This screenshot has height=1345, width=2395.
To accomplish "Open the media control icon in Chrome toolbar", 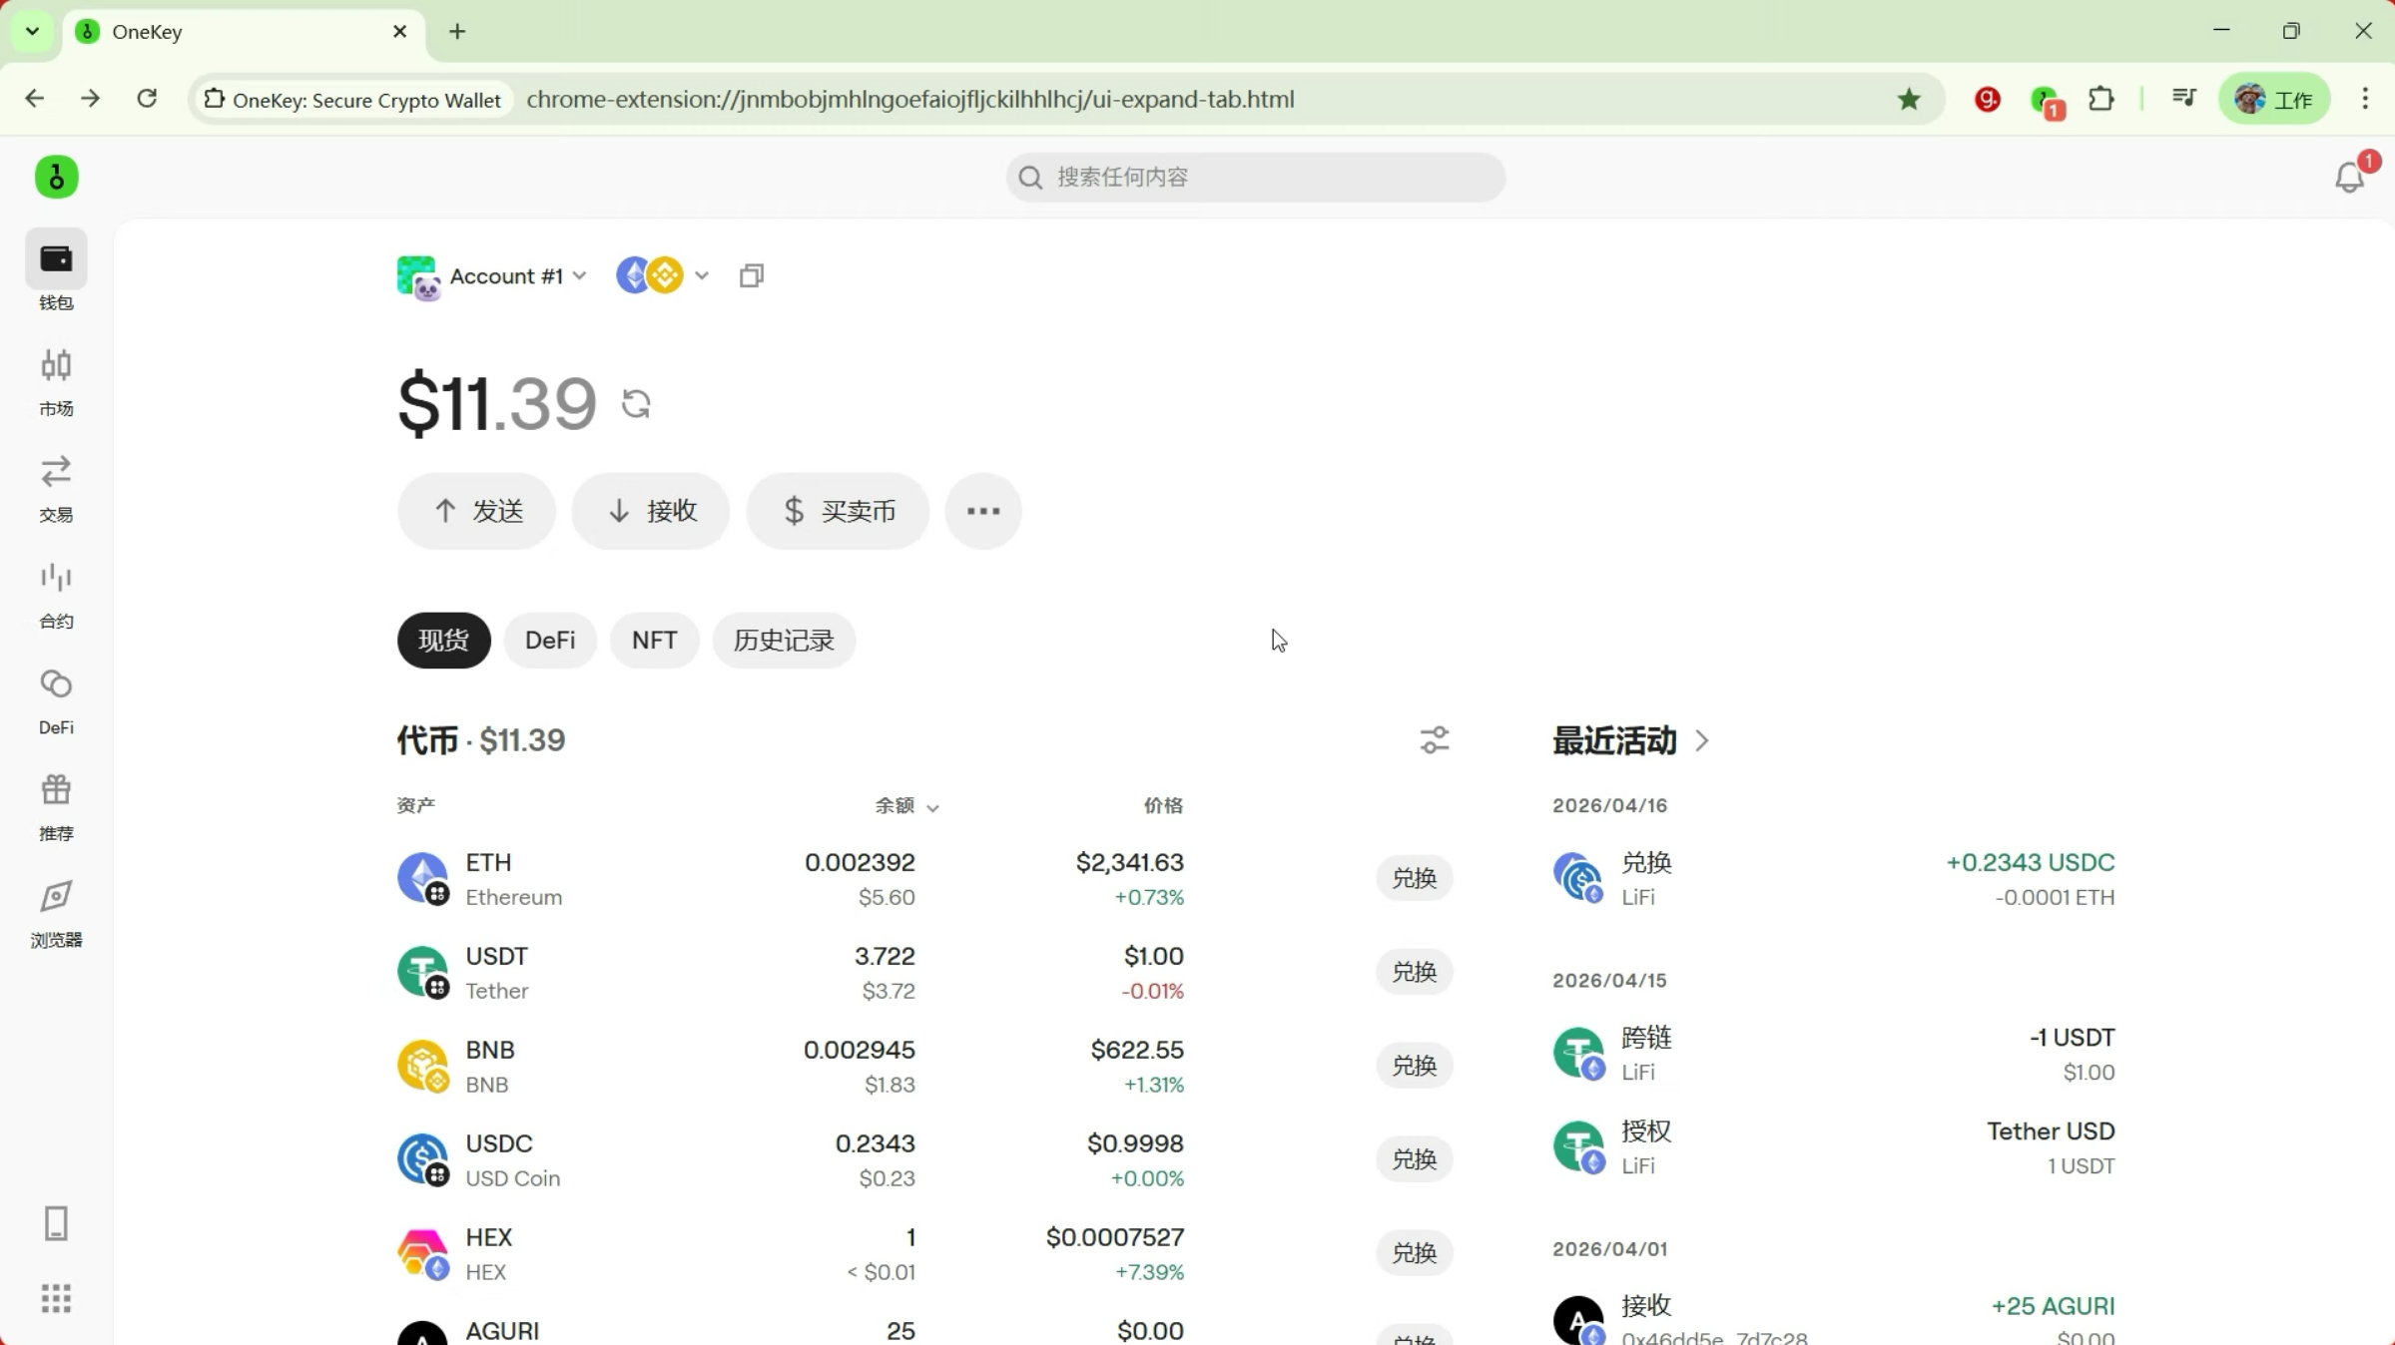I will (2184, 98).
